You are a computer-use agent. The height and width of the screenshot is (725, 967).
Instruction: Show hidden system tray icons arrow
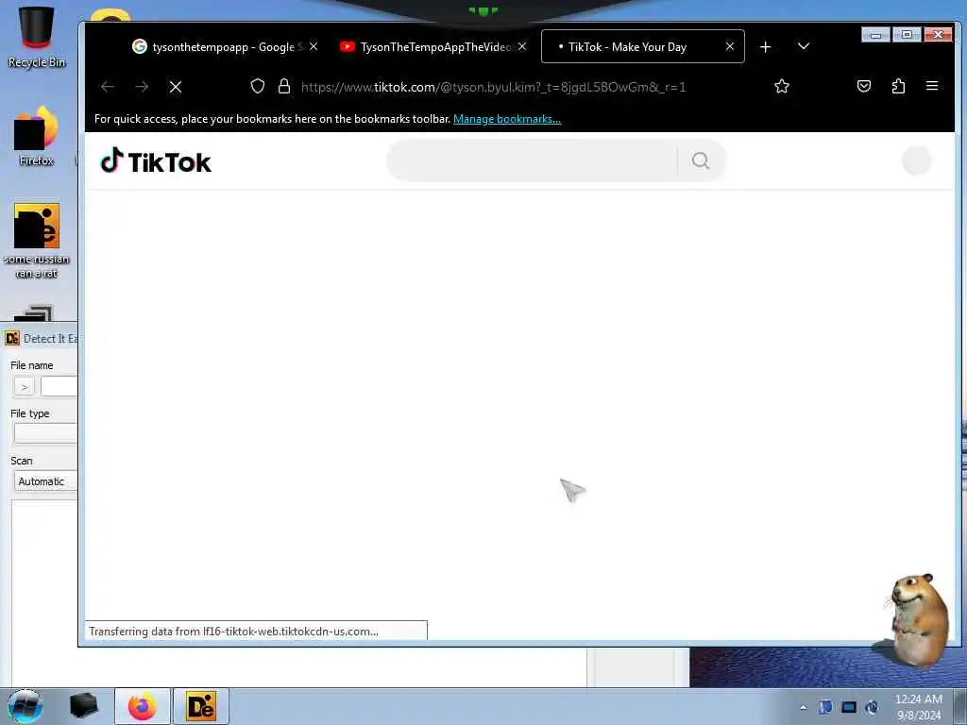click(803, 707)
